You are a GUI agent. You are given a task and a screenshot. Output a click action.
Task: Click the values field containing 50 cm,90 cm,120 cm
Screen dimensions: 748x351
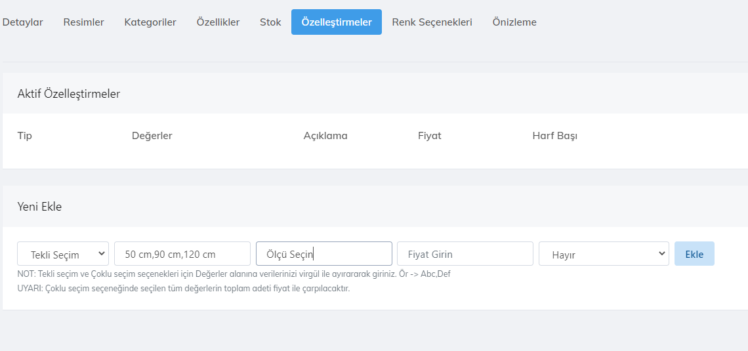click(x=182, y=254)
